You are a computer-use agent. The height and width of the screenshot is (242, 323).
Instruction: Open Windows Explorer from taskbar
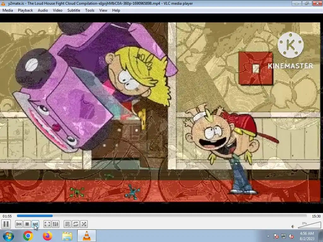[67, 236]
